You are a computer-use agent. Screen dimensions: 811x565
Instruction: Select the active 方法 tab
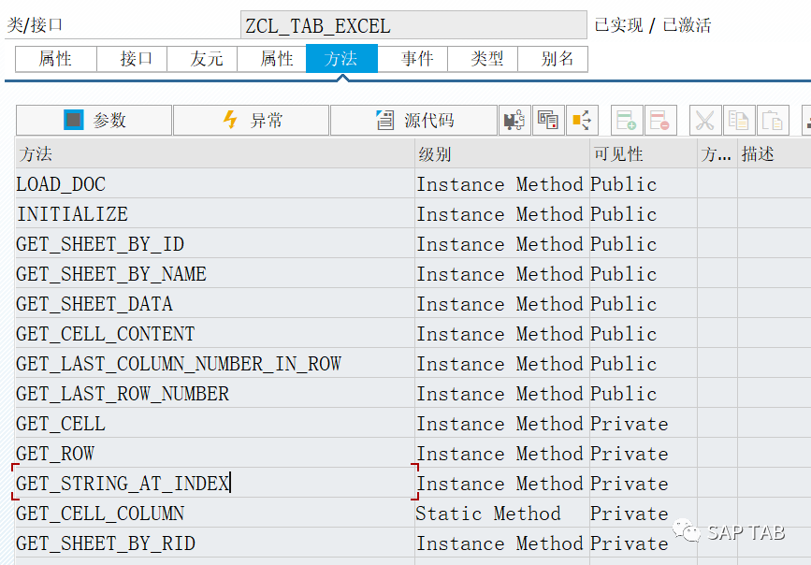341,59
